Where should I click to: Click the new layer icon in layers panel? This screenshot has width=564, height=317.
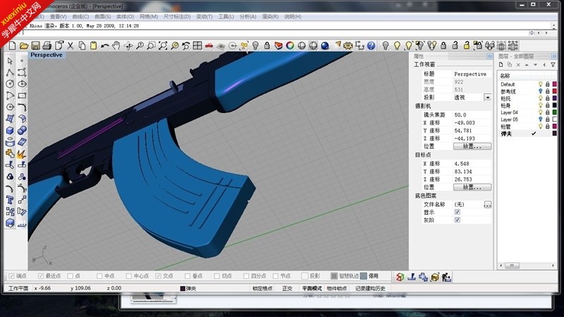coord(501,65)
